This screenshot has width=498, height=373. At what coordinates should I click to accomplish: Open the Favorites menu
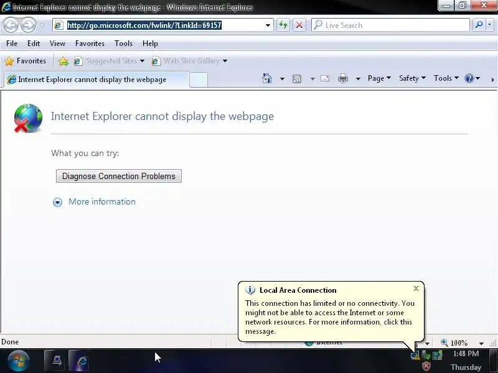(x=90, y=44)
